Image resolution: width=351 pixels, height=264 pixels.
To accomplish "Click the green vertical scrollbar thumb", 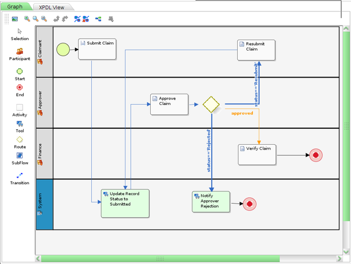I will click(x=346, y=126).
